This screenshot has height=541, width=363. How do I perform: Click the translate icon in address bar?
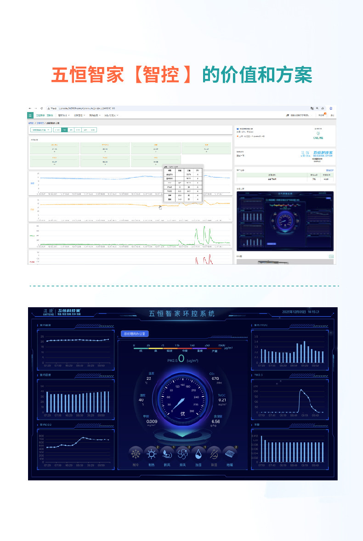point(312,108)
